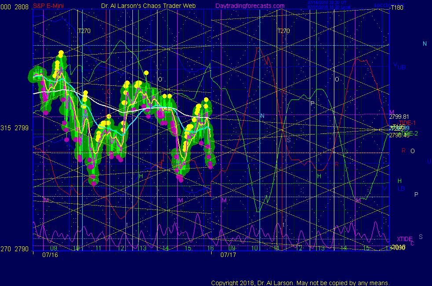Click the 07/17 date label

[x=228, y=255]
